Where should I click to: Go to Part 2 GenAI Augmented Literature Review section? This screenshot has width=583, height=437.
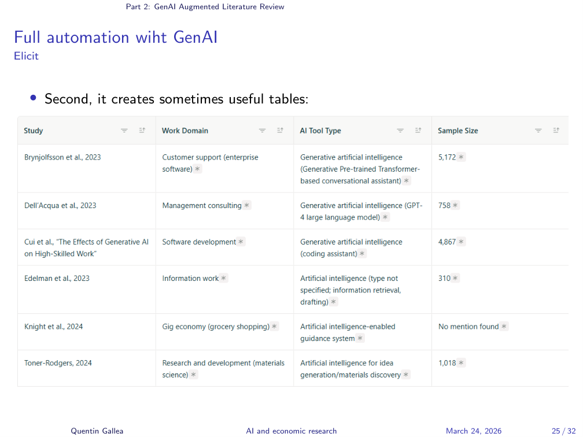205,7
